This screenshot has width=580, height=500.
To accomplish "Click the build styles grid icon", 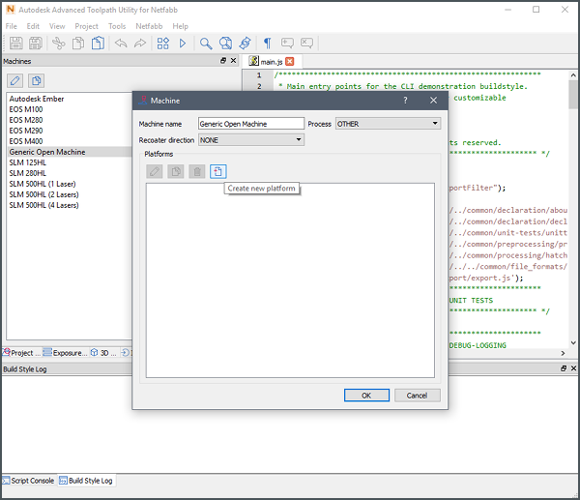I will click(x=163, y=44).
